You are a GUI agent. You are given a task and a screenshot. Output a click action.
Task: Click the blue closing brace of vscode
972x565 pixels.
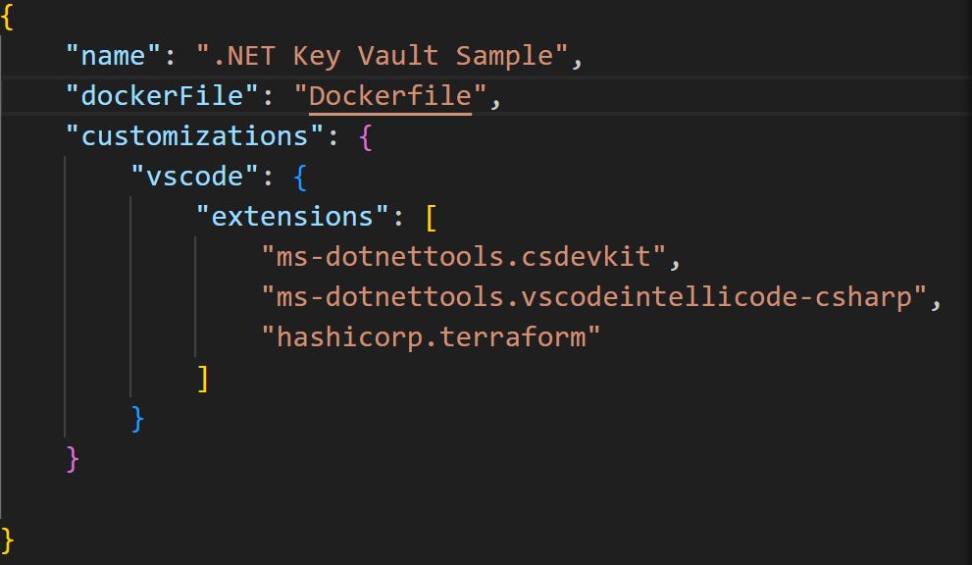tap(137, 417)
